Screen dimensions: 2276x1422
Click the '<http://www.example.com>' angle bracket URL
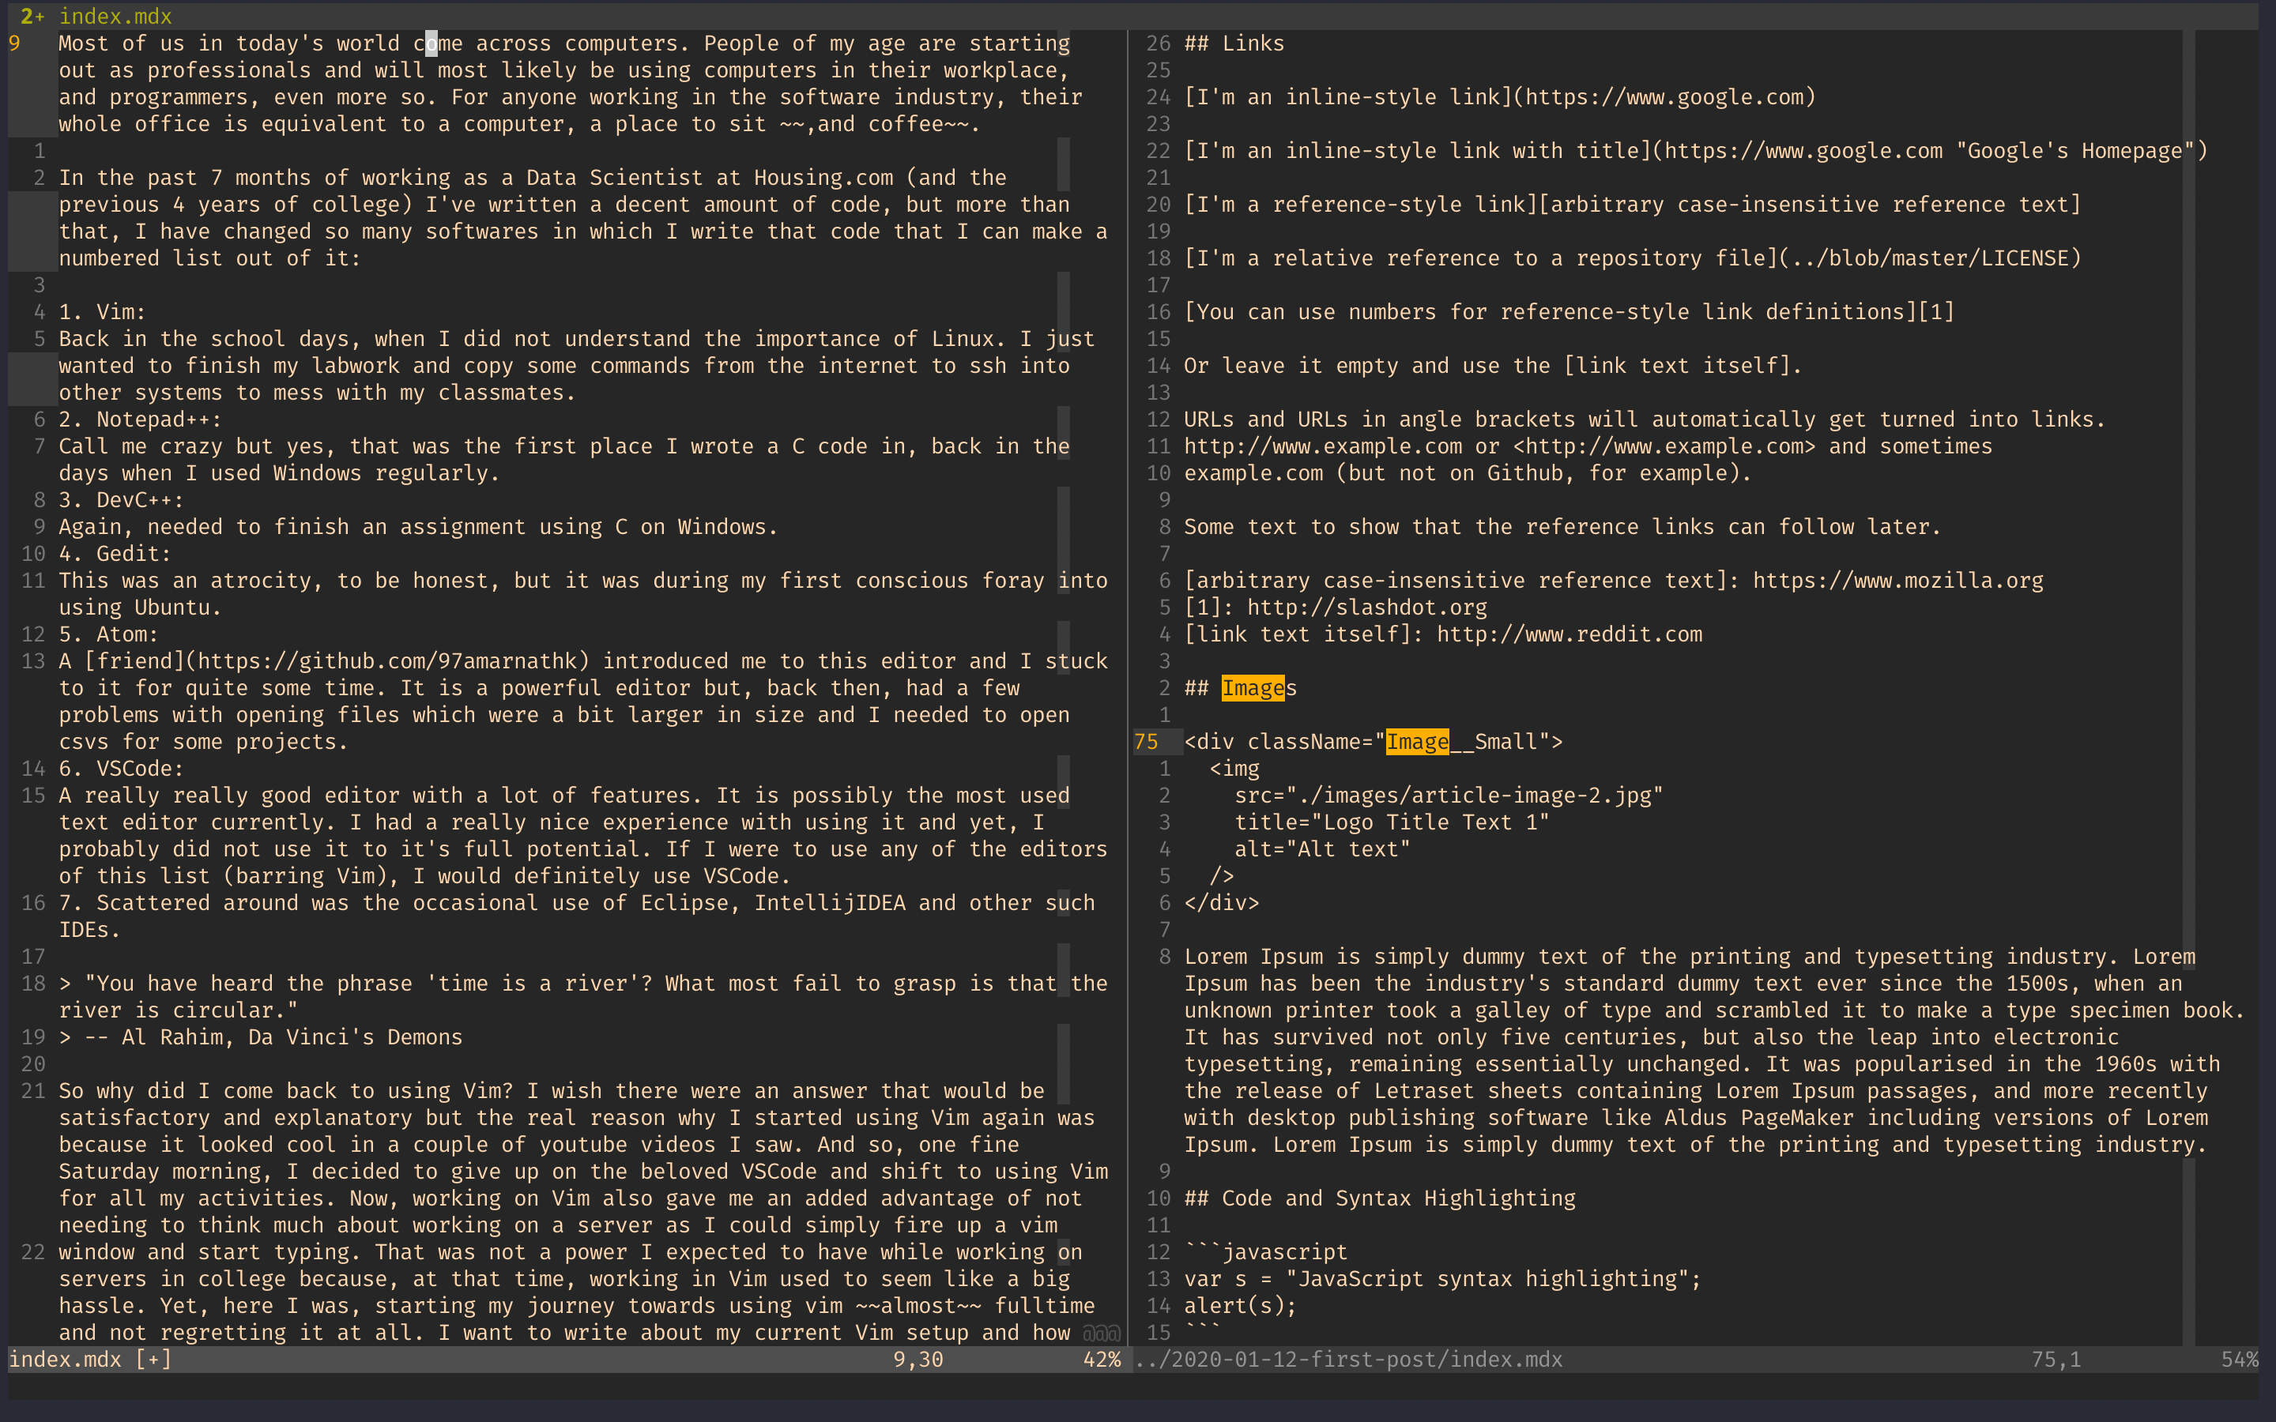1664,446
